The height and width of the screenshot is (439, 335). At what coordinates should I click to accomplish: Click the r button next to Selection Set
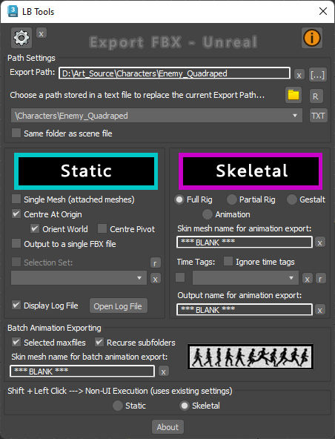[x=156, y=263]
